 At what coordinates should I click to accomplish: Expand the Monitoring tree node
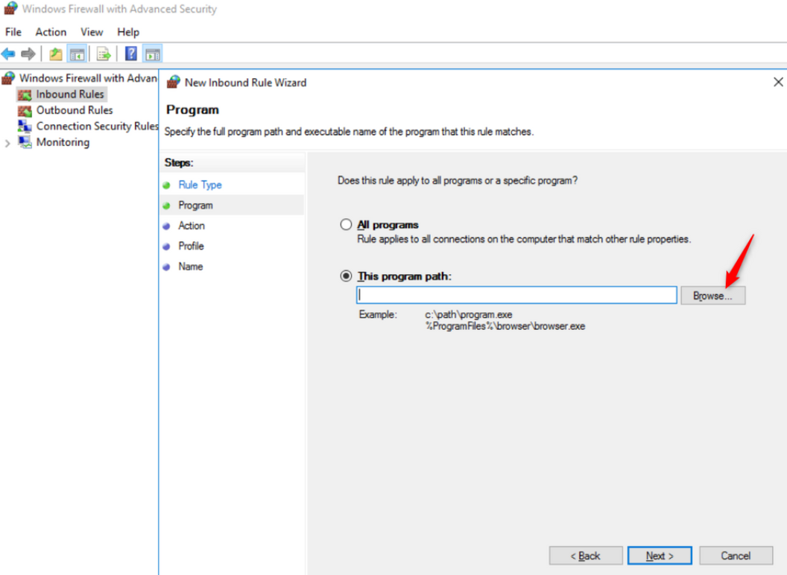[8, 143]
